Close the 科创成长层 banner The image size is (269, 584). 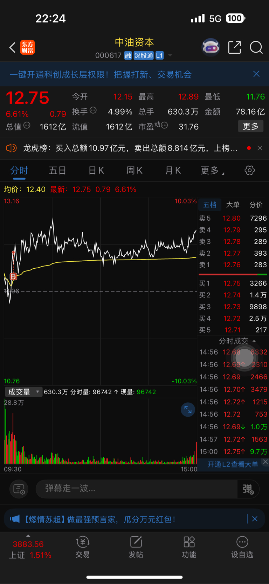256,74
